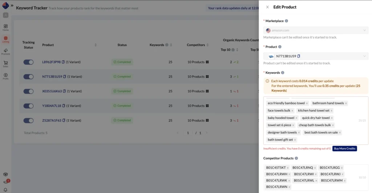Image resolution: width=372 pixels, height=193 pixels.
Task: Copy the N7713B1U59 ASIN in Product field
Action: coord(299,56)
